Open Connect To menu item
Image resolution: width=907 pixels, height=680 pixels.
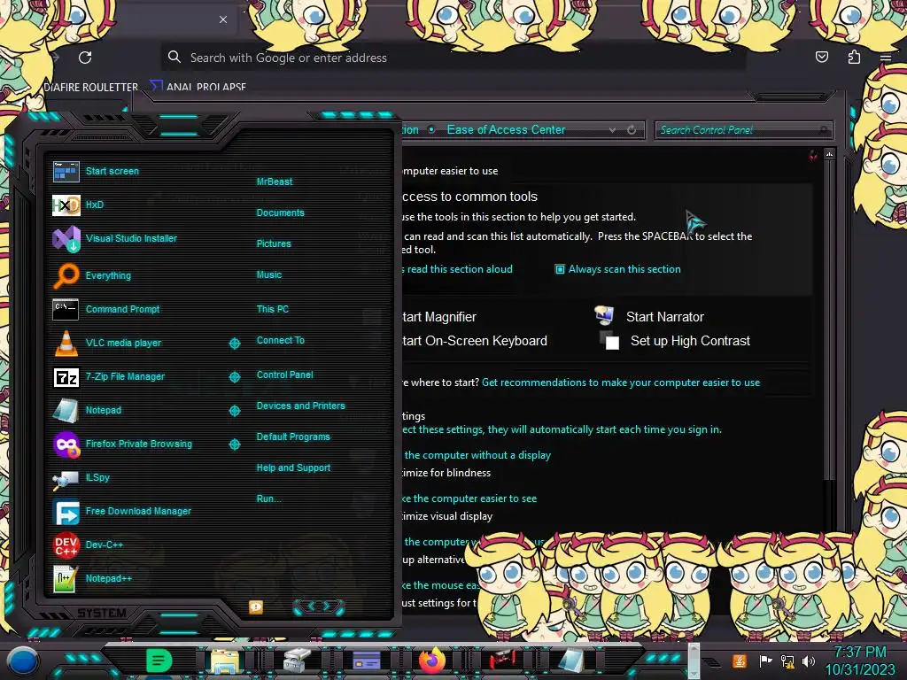click(x=280, y=340)
